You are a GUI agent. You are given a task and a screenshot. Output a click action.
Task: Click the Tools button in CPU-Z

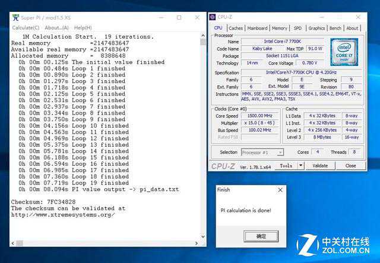pos(286,166)
